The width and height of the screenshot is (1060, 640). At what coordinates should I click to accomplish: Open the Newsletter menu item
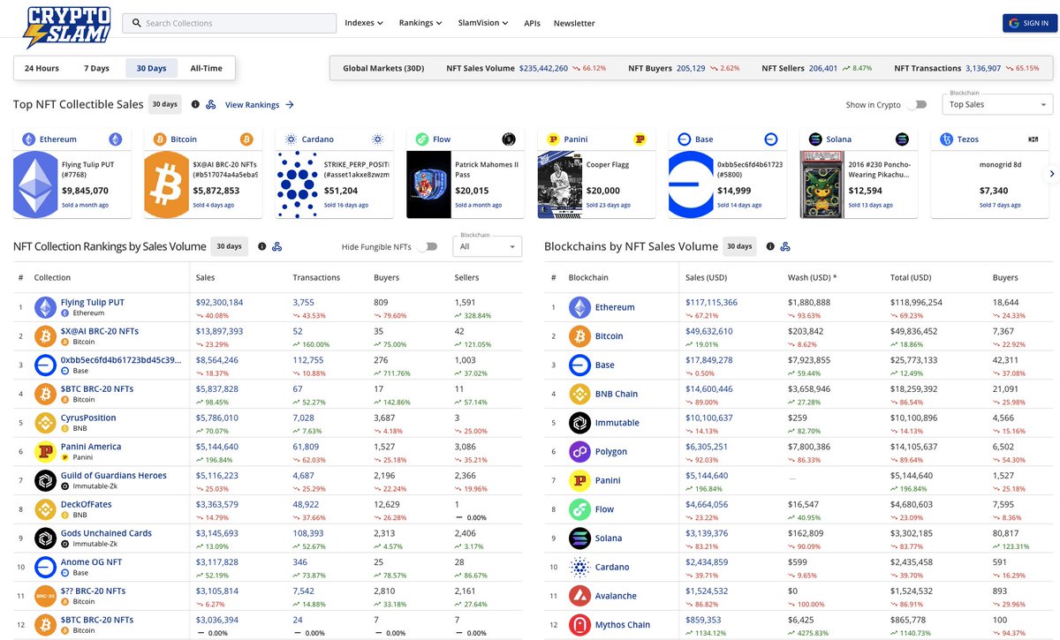(x=574, y=23)
